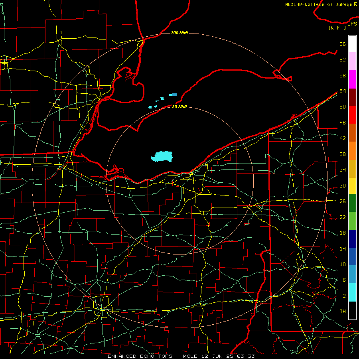Click the 10 value on the legend

(343, 264)
